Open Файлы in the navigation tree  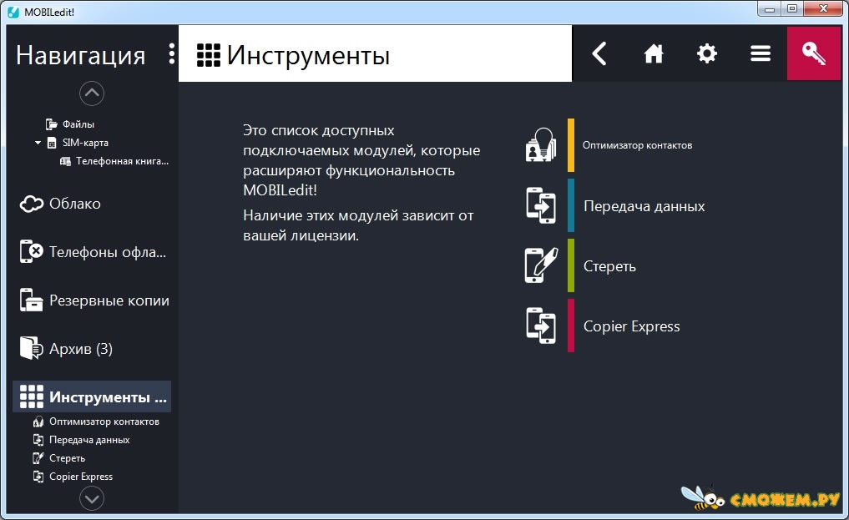78,124
